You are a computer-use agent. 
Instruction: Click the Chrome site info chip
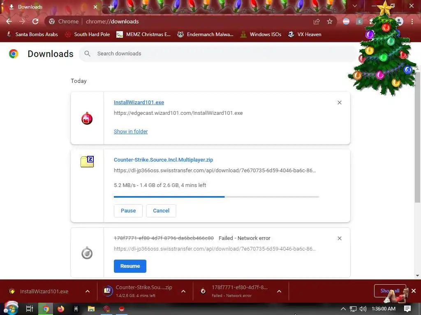point(64,21)
